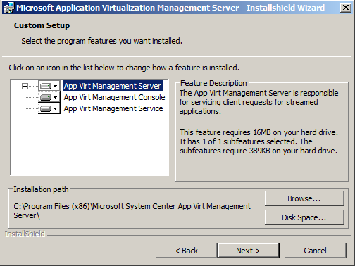Go back with the < Back button
355x266 pixels.
coord(187,251)
